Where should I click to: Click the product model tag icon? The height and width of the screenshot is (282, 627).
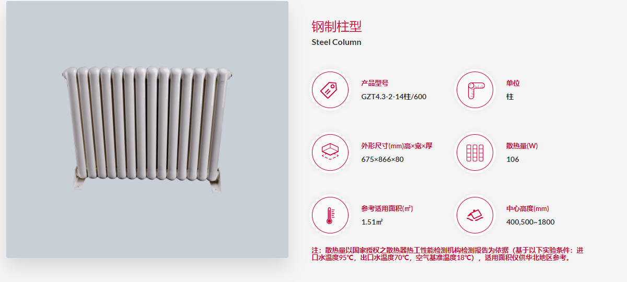pos(330,90)
